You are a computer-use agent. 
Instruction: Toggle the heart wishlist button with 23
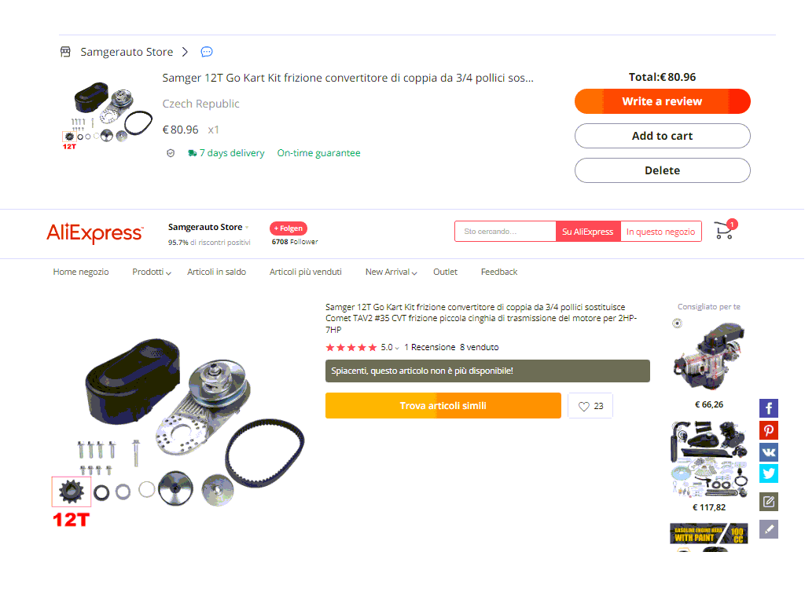(x=590, y=406)
